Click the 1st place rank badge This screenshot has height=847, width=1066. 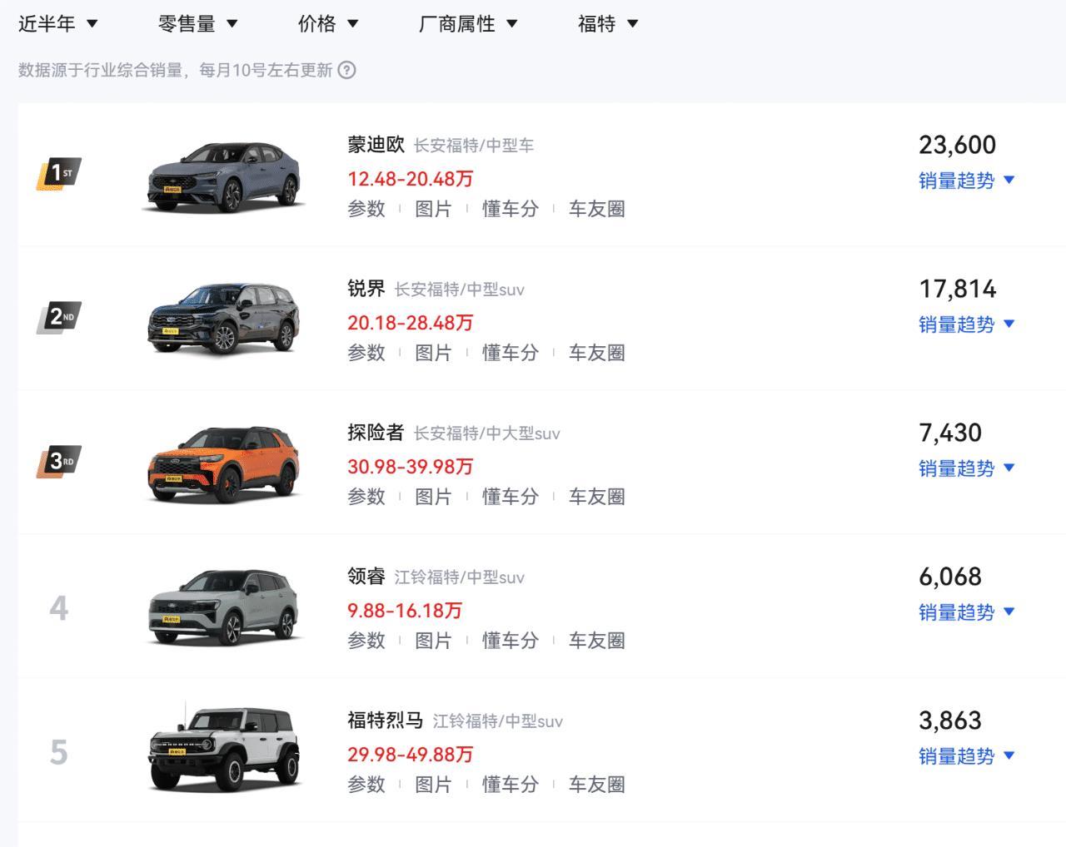click(x=58, y=173)
